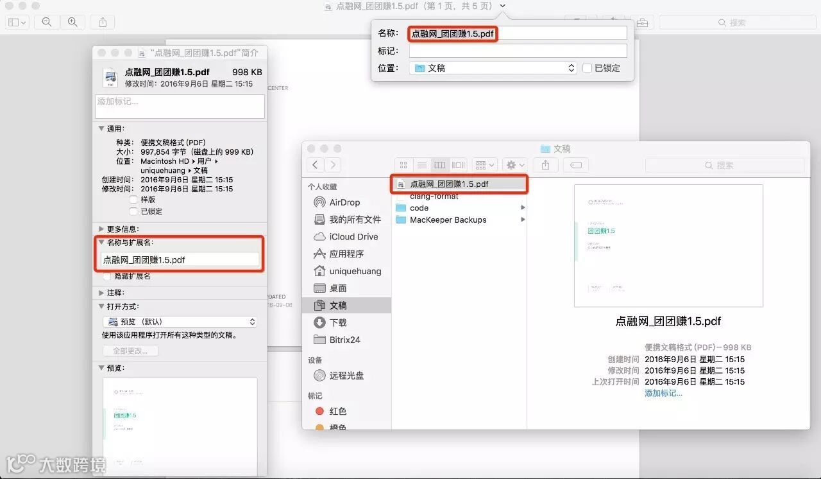Collapse the 预览 section in info window
821x479 pixels.
101,368
